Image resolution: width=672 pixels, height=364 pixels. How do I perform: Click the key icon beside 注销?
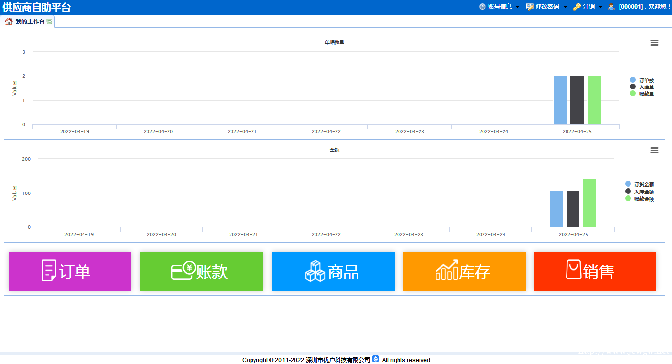pos(577,7)
